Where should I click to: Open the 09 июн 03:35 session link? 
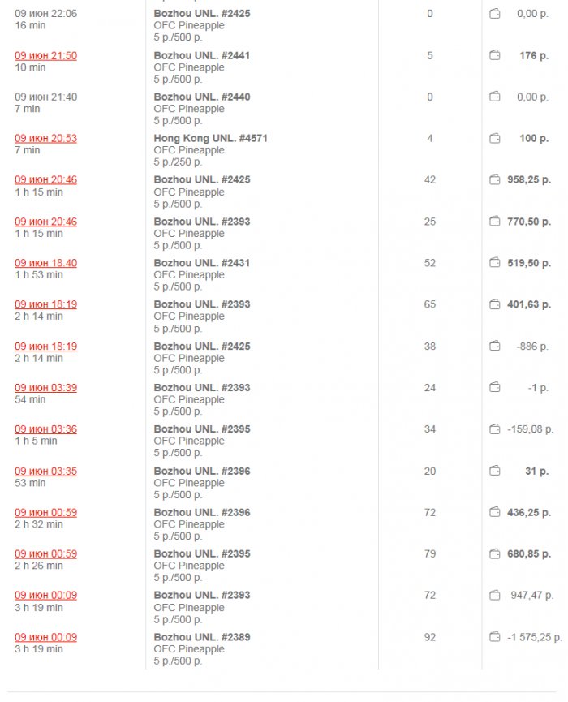pyautogui.click(x=46, y=471)
